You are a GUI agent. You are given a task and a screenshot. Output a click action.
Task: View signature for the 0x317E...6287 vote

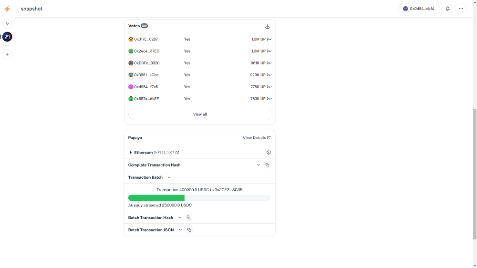269,39
